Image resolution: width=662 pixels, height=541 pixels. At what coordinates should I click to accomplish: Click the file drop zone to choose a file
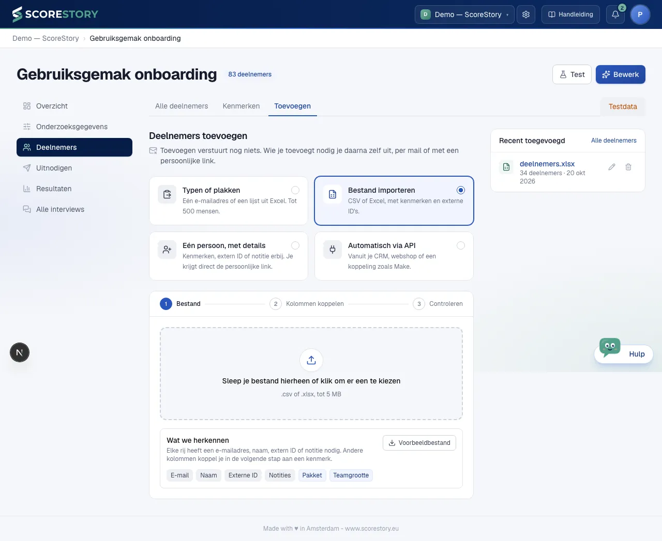pos(311,374)
